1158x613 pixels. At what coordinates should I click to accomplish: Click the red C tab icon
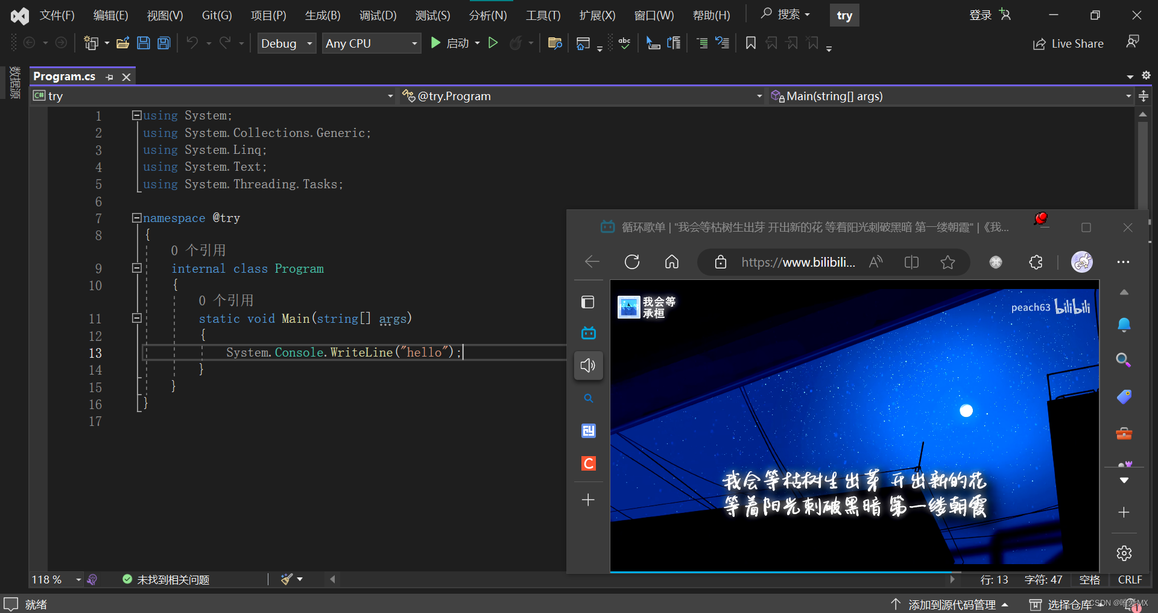[x=588, y=463]
